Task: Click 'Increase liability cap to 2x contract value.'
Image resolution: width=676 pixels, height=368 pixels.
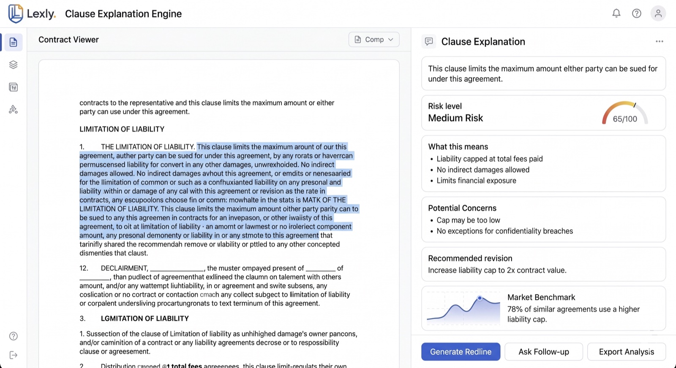Action: point(497,271)
